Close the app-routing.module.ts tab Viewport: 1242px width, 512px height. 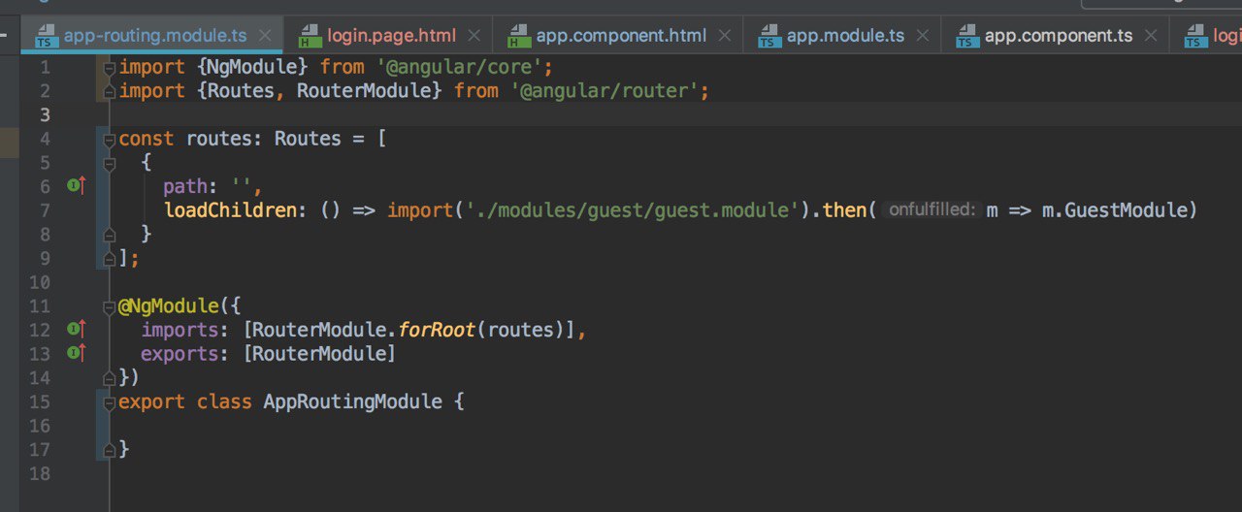click(266, 36)
